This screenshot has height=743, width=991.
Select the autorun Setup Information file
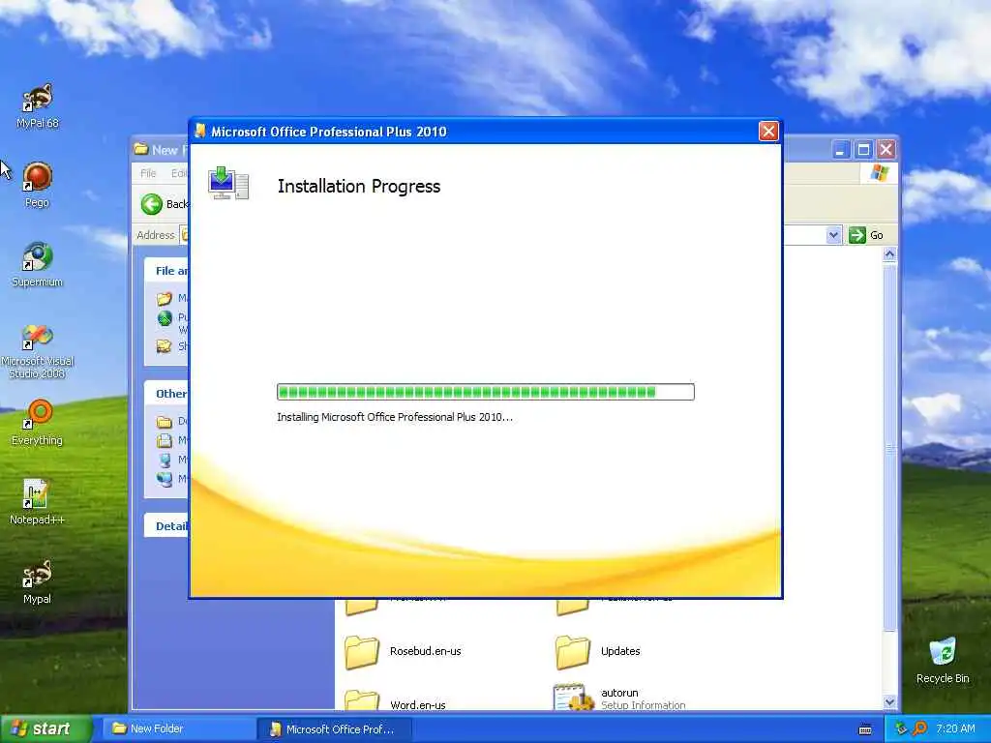click(619, 698)
